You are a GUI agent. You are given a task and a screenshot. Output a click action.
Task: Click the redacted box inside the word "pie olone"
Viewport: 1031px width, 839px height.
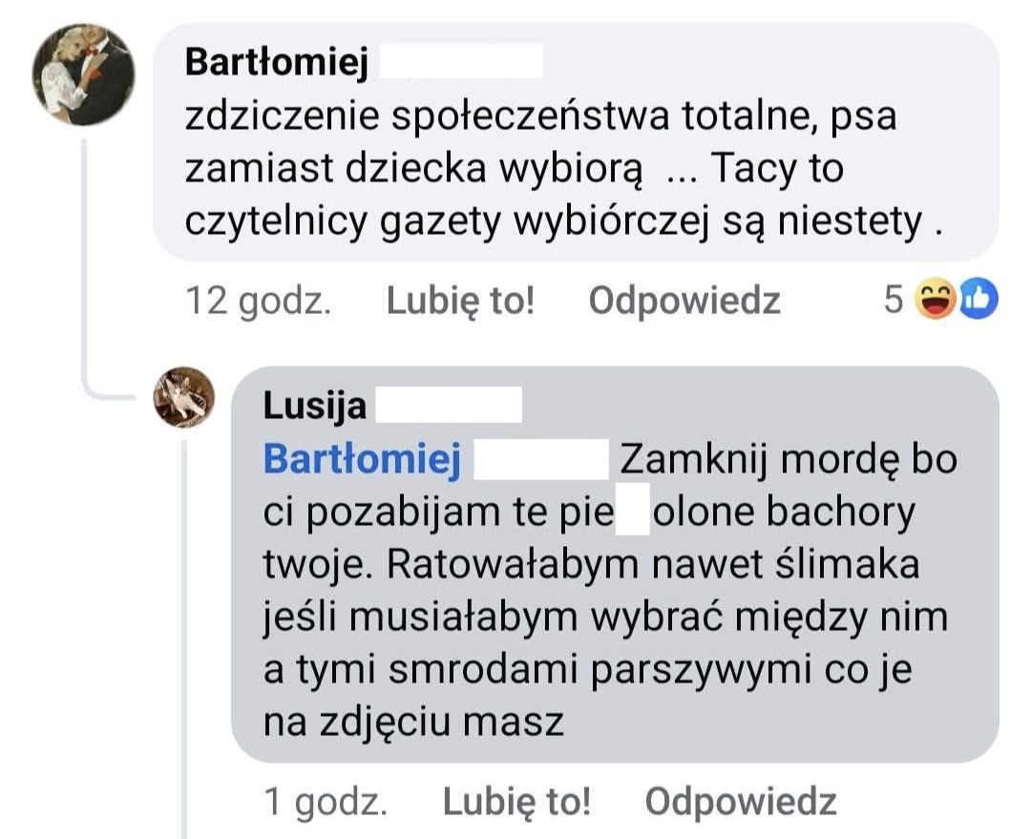pyautogui.click(x=633, y=513)
